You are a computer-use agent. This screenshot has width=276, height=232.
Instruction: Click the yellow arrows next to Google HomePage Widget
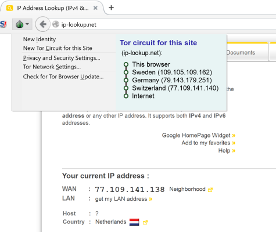point(234,135)
